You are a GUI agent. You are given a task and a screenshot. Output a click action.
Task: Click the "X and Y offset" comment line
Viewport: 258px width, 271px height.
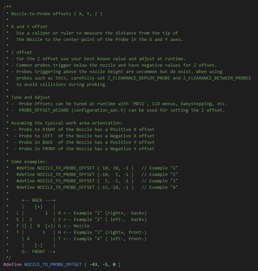pos(29,26)
